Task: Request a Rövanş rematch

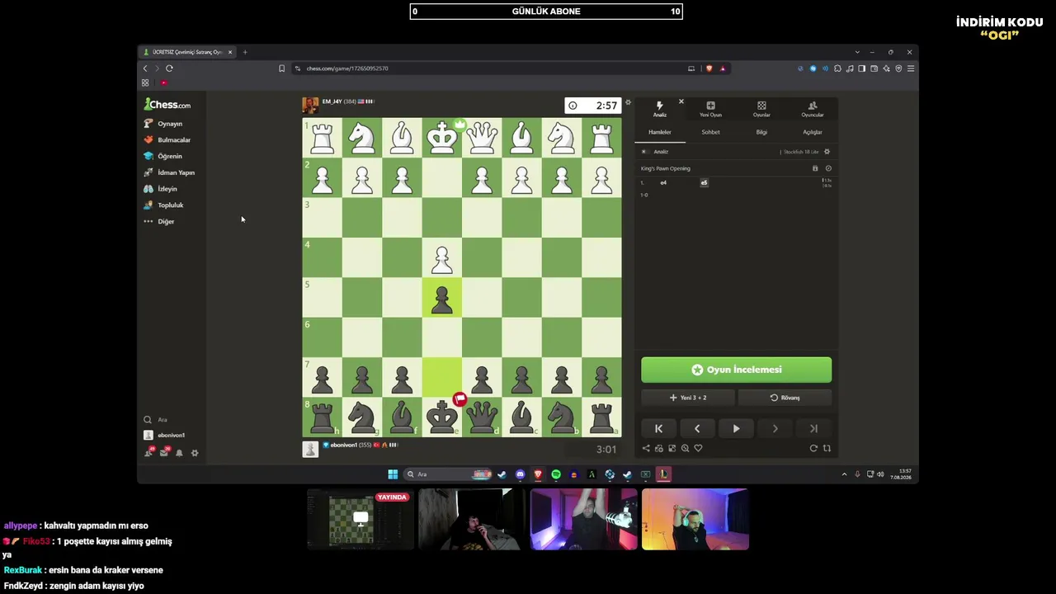Action: [x=785, y=398]
